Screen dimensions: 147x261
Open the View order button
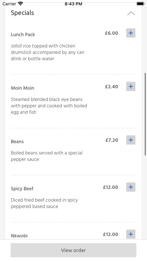point(73,250)
